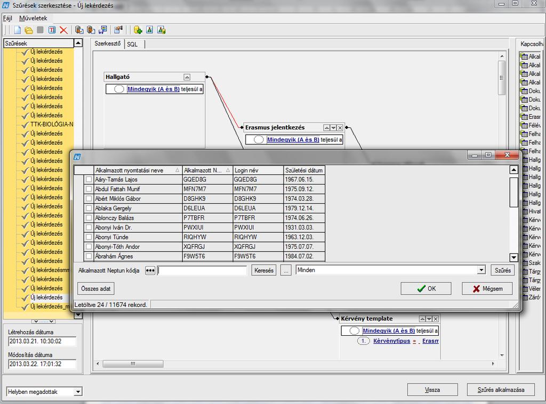Click the first import/export door icon
Screen dimensions: 546x404
pos(79,30)
